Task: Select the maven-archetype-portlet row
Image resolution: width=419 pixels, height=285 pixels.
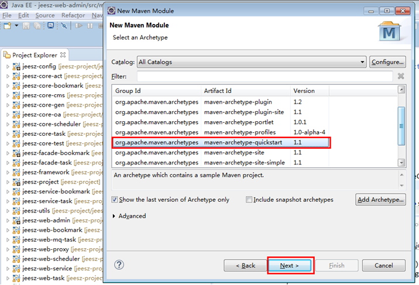Action: (221, 122)
